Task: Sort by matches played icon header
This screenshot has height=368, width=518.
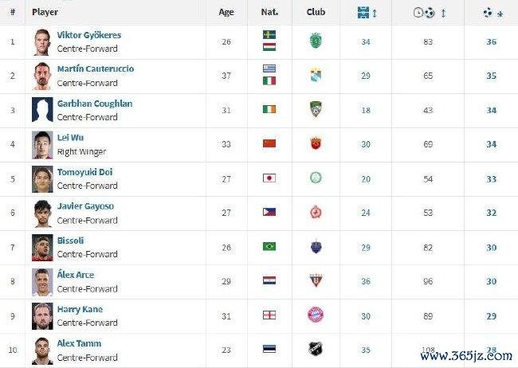Action: coord(367,13)
